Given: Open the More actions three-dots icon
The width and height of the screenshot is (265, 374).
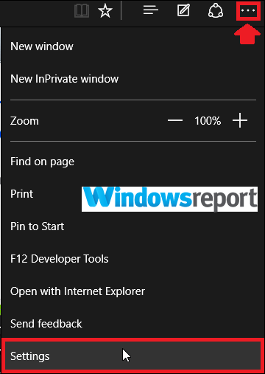Looking at the screenshot, I should click(248, 11).
